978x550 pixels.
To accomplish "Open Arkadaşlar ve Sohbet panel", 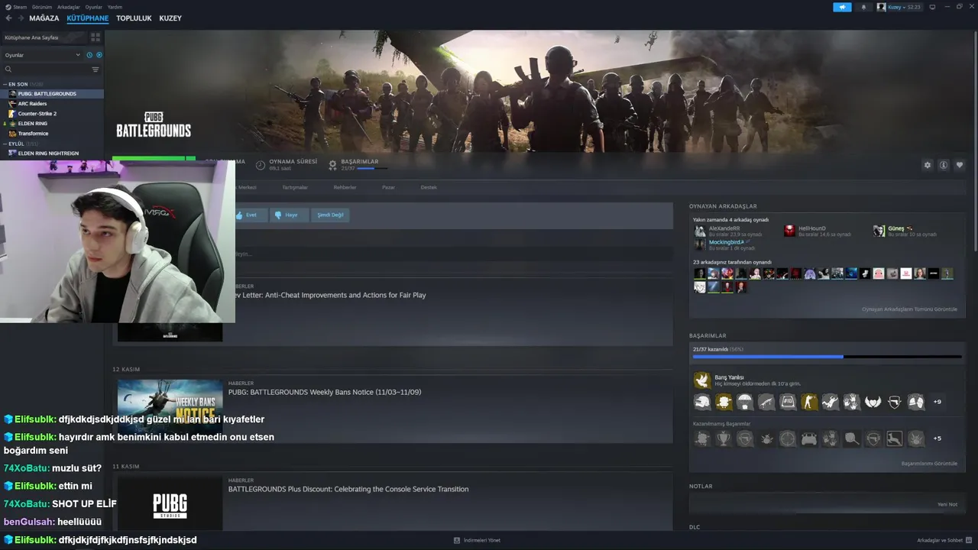I will pyautogui.click(x=944, y=540).
